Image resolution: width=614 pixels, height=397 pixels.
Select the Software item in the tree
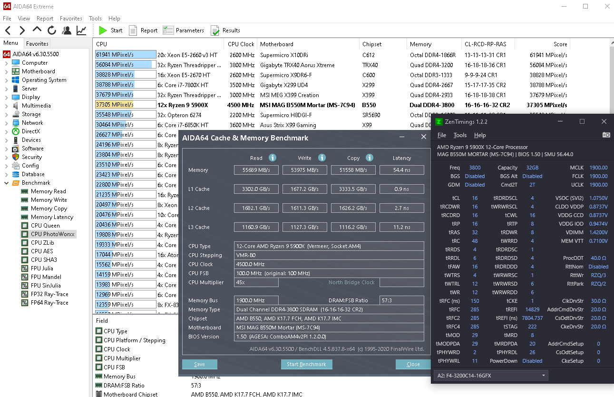click(33, 149)
